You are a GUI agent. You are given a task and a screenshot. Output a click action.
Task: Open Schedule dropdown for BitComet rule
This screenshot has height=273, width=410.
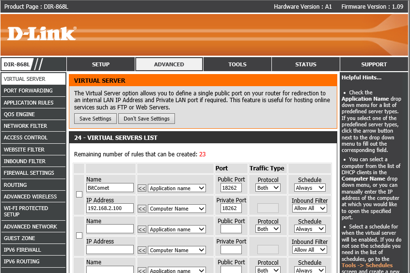point(310,188)
